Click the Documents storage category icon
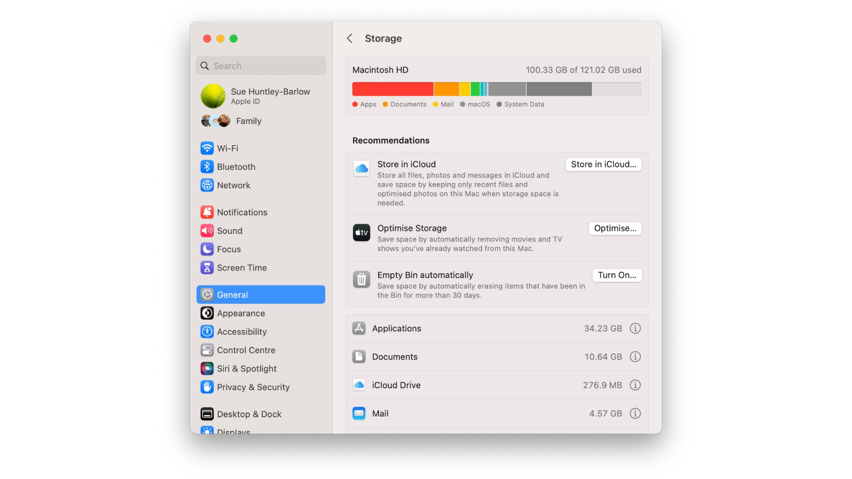The image size is (852, 479). point(359,356)
